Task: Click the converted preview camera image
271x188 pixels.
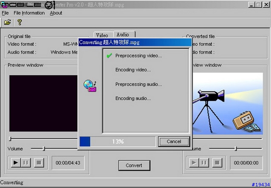Action: click(x=228, y=103)
